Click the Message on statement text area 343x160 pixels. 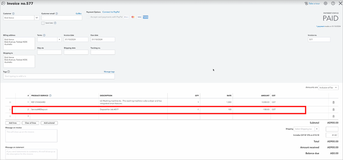coord(31,154)
